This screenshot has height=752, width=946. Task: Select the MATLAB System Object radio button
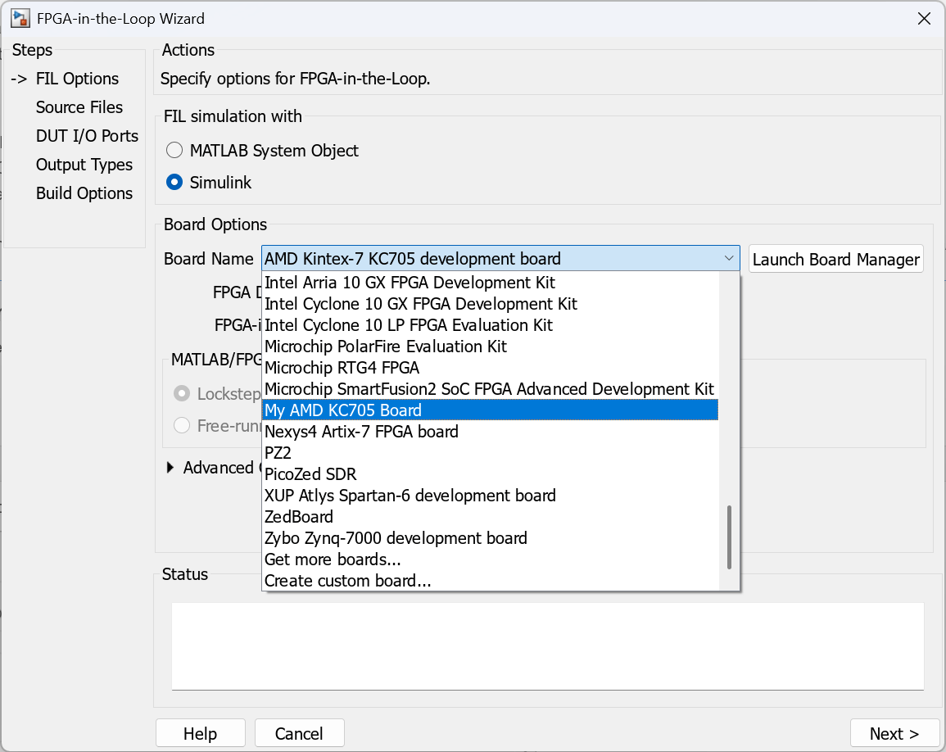174,151
